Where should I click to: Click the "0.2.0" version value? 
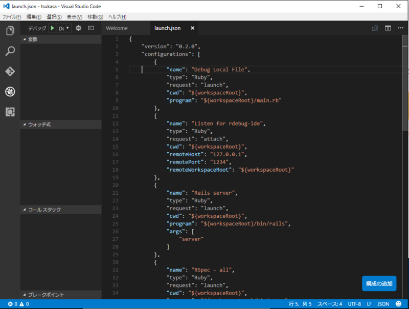click(187, 47)
